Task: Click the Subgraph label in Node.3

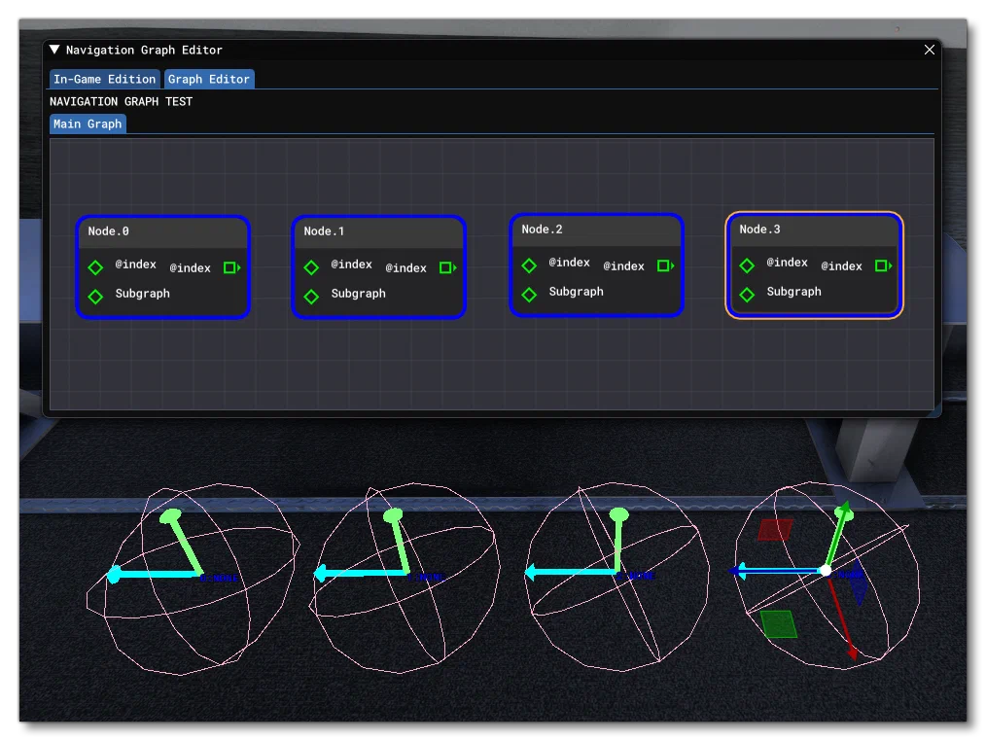Action: tap(793, 292)
